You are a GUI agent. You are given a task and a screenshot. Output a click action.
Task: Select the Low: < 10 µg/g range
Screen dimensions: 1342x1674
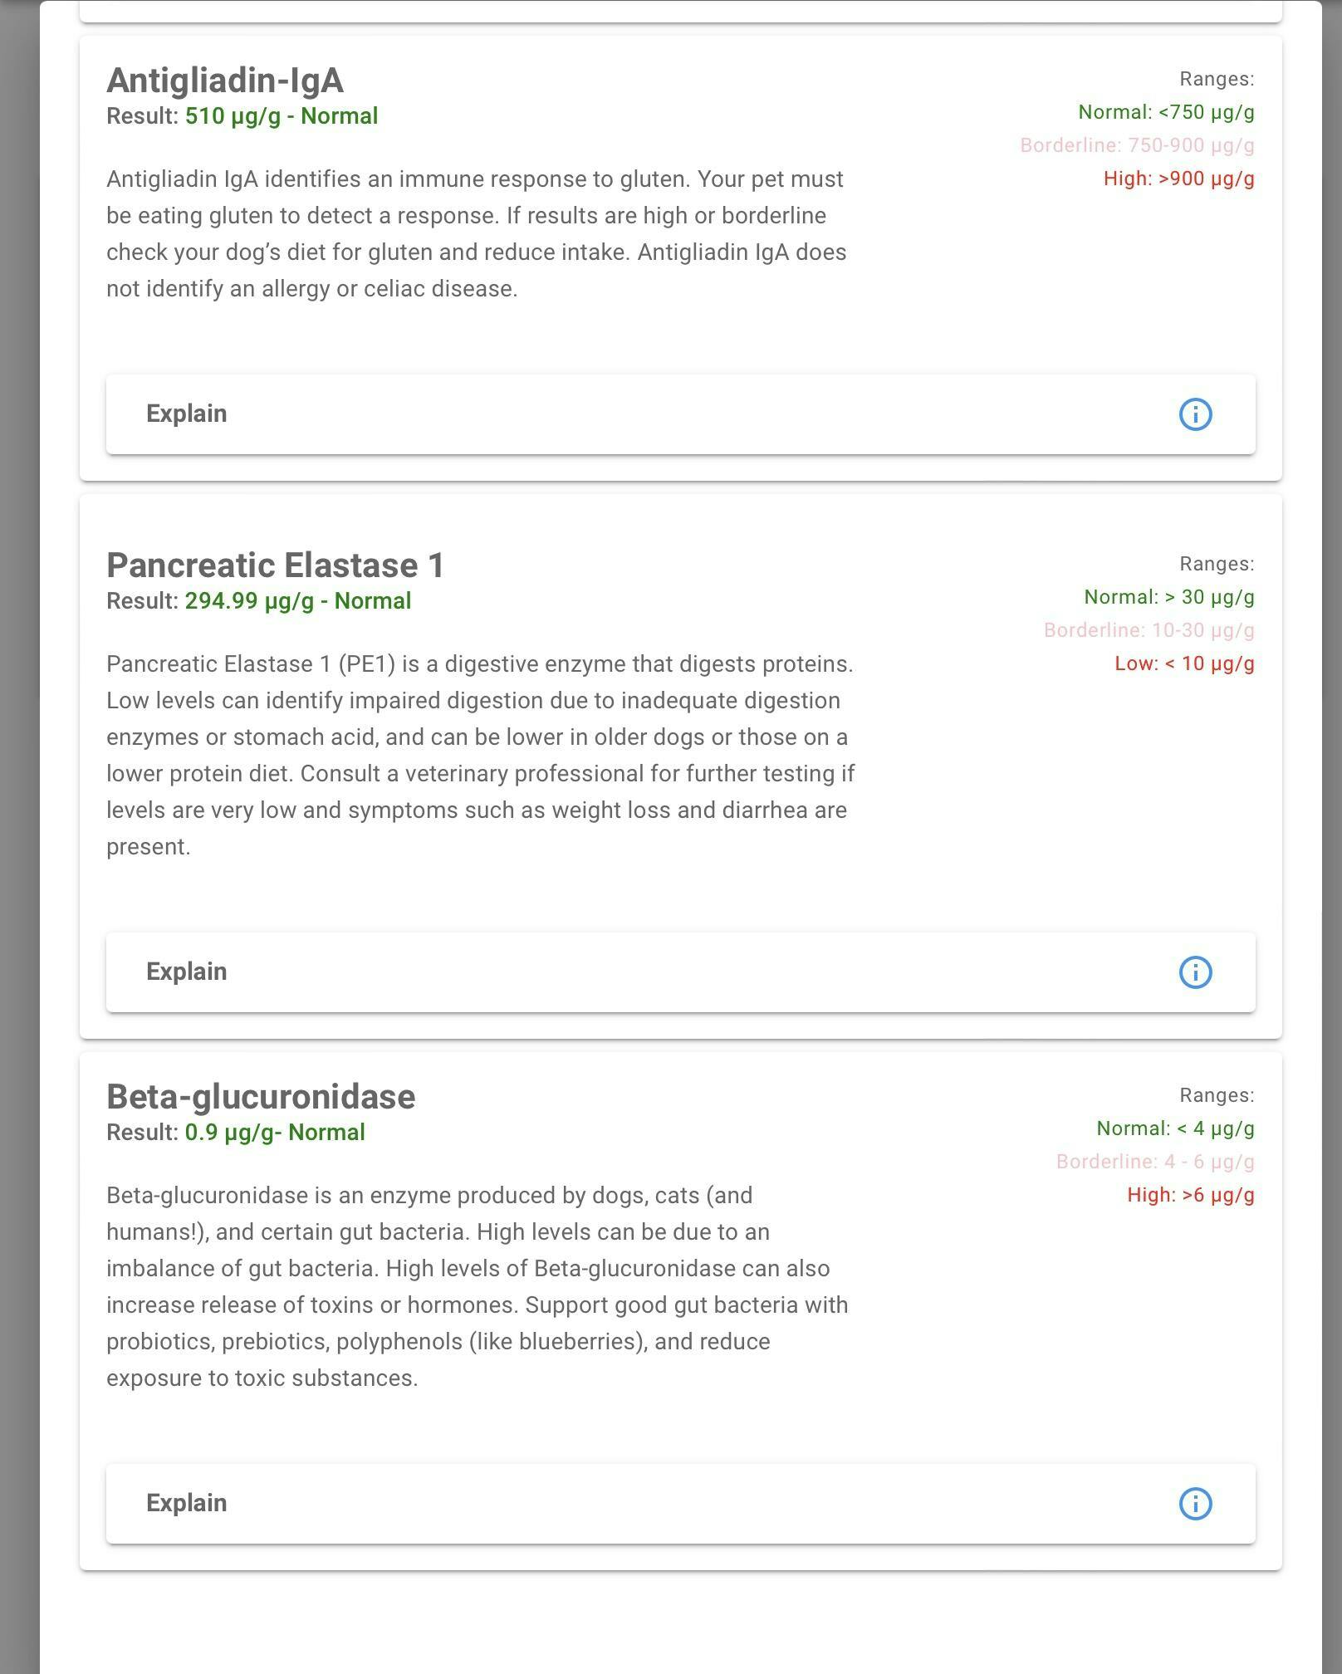[1184, 663]
